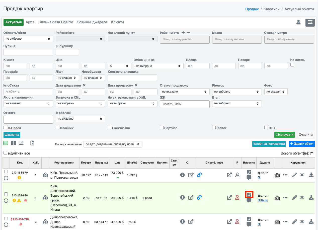
Task: Expand the Порядок виведення sort dropdown
Action: (x=113, y=144)
